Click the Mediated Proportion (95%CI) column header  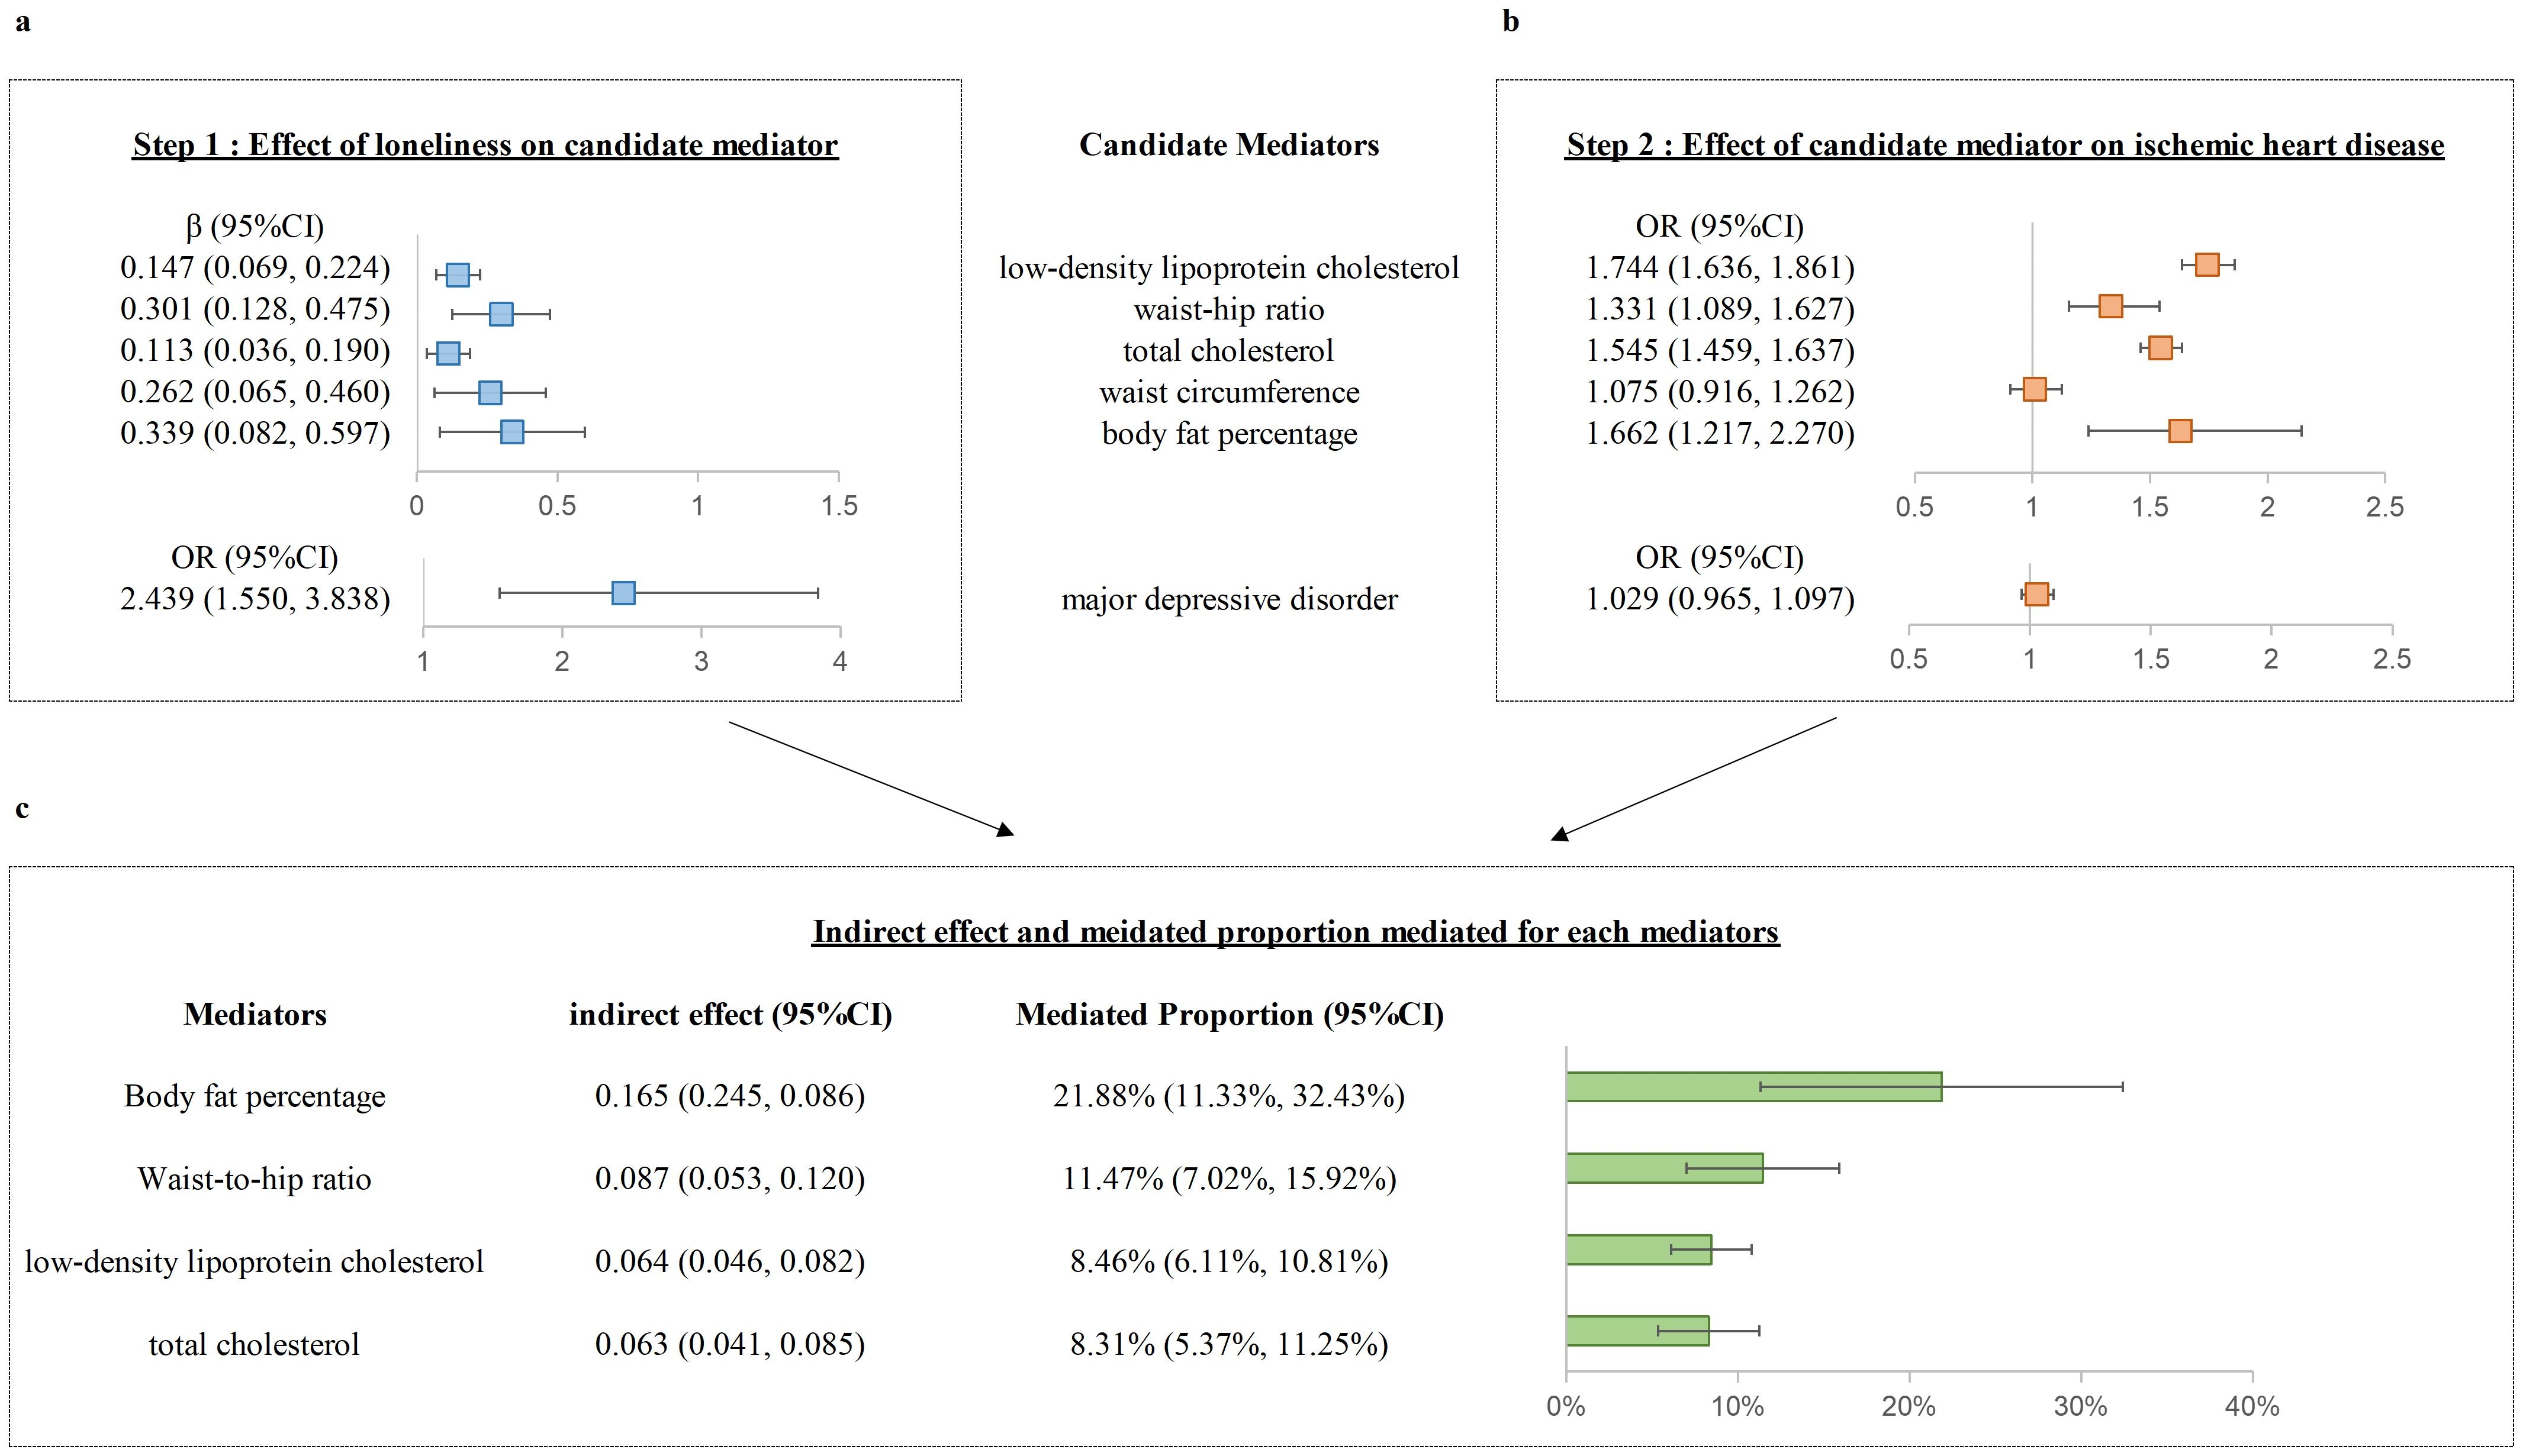click(1230, 1015)
